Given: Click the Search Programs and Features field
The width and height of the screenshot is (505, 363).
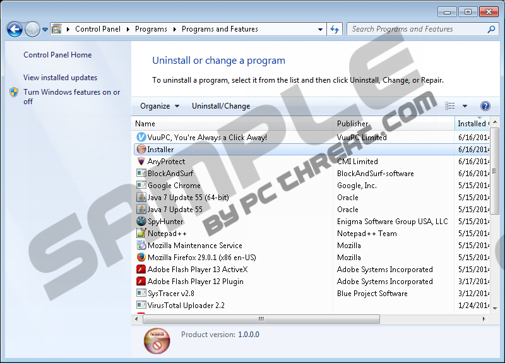Looking at the screenshot, I should pos(417,29).
